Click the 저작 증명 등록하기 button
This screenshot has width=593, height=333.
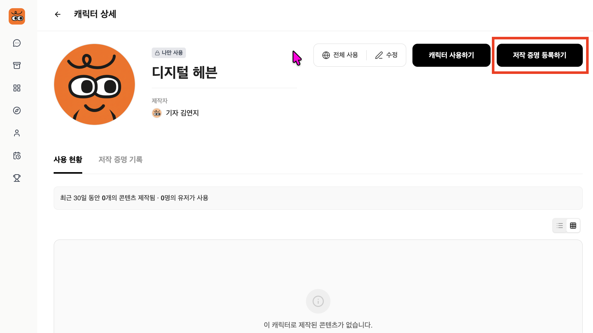pyautogui.click(x=539, y=55)
